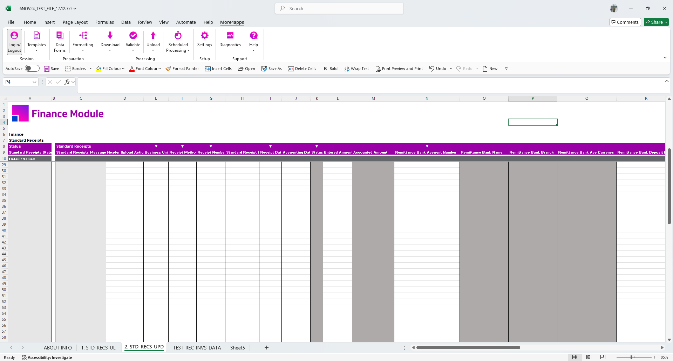Image resolution: width=673 pixels, height=361 pixels.
Task: Expand the Undo history dropdown
Action: [x=451, y=69]
